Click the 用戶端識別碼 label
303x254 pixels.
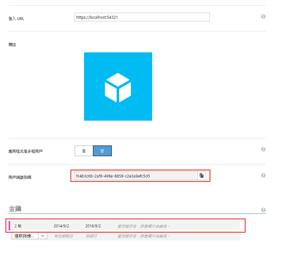pos(20,177)
